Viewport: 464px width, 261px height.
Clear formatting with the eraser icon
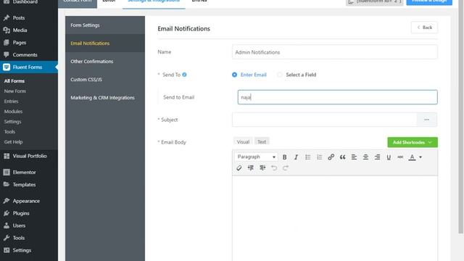(239, 168)
